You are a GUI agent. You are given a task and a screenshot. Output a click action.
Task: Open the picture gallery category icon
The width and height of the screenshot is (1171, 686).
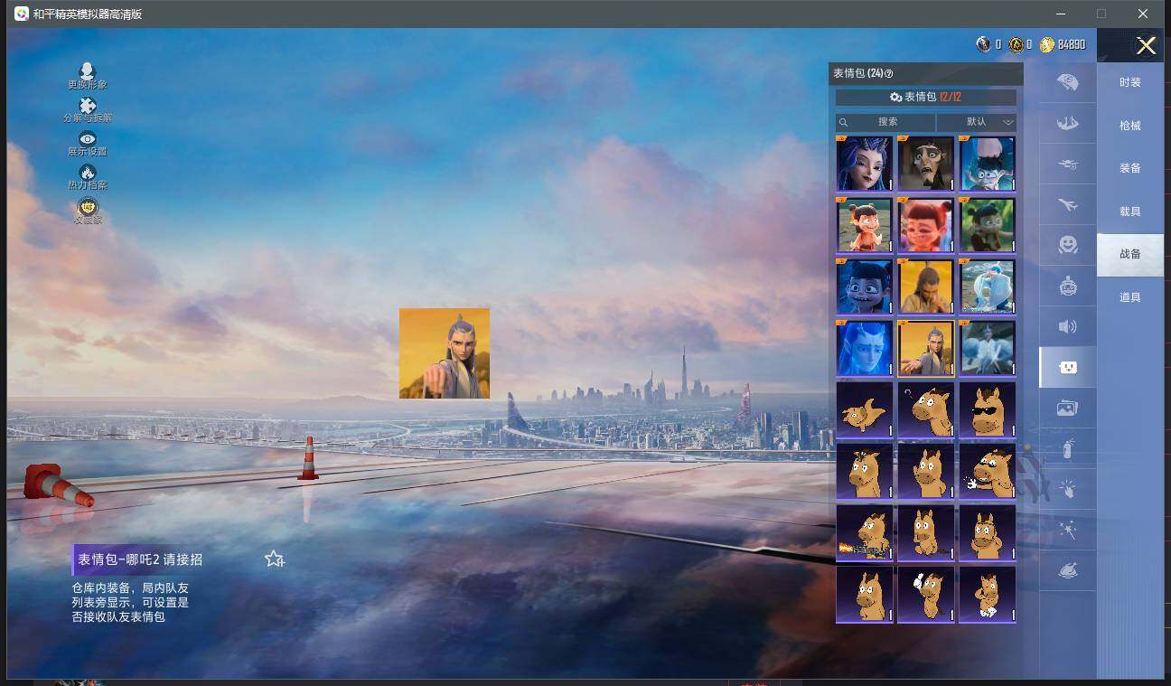1068,408
